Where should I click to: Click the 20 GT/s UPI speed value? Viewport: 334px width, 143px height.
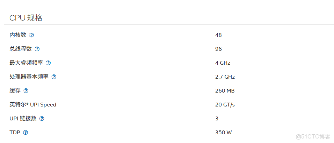tap(225, 105)
